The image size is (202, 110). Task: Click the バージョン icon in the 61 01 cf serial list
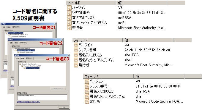pos(87,81)
